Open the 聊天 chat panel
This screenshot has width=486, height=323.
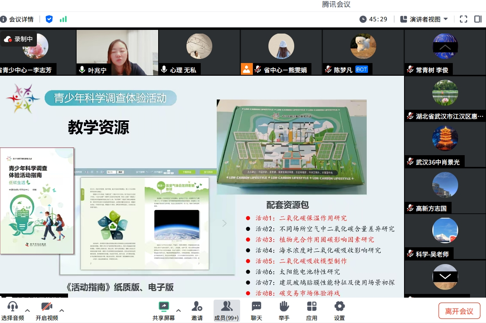point(256,310)
